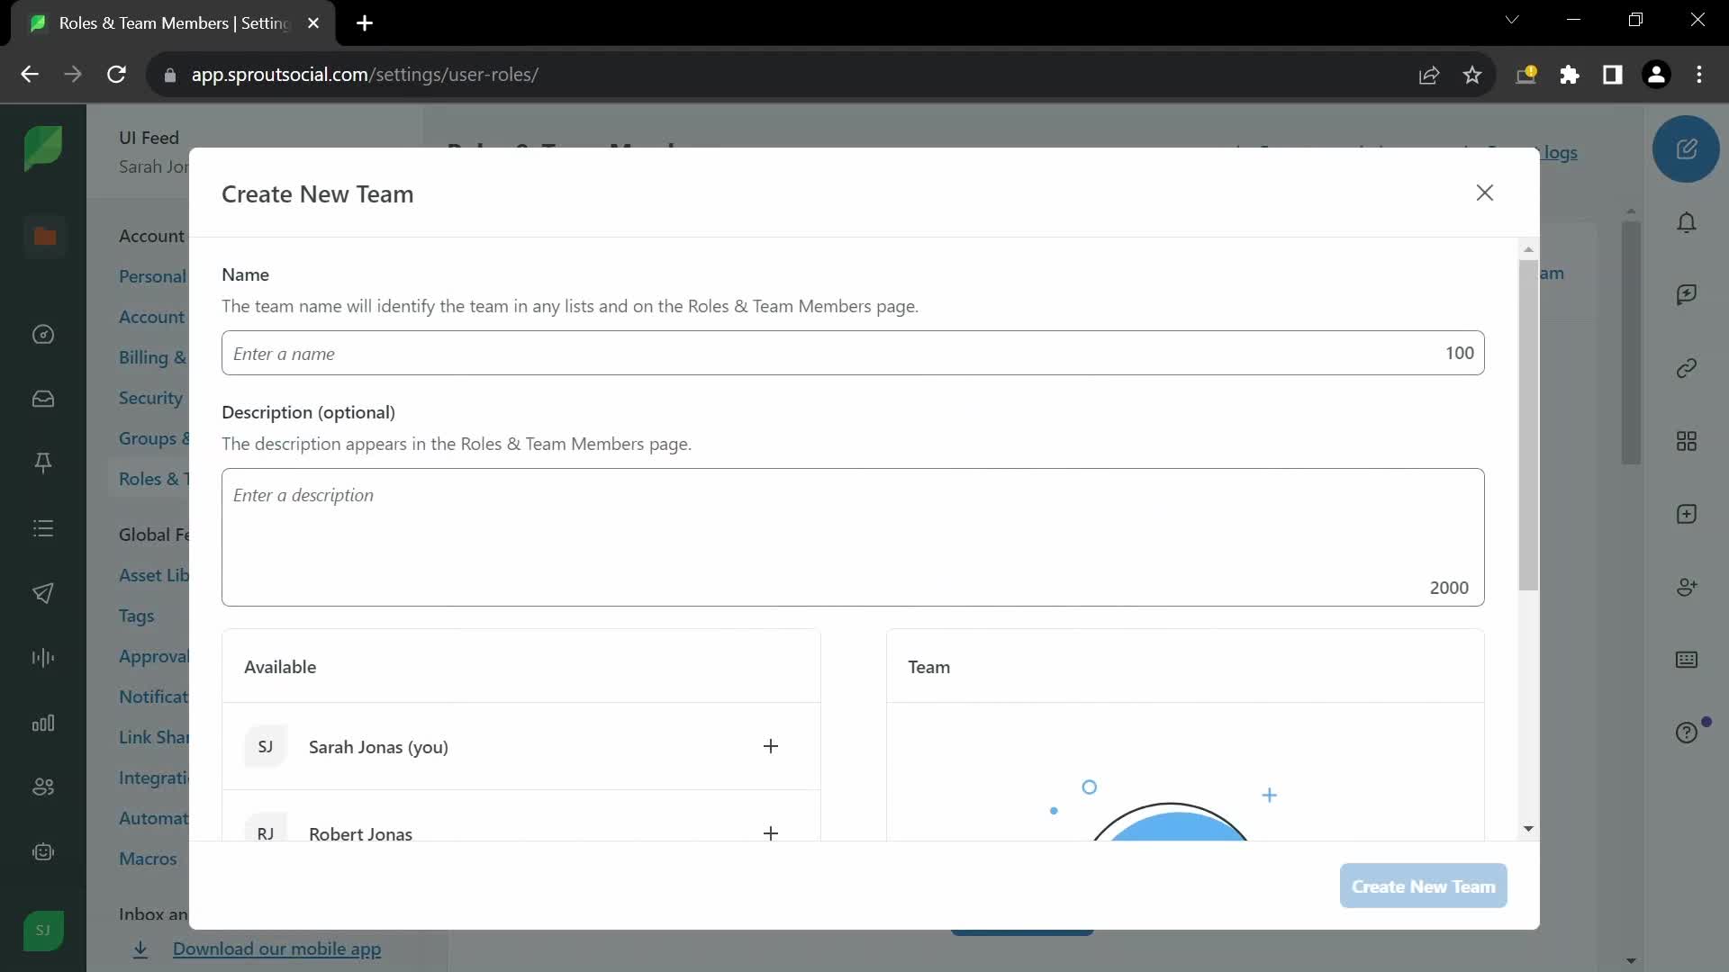Screen dimensions: 1729x972
Task: Open the Automations icon in sidebar
Action: (44, 852)
